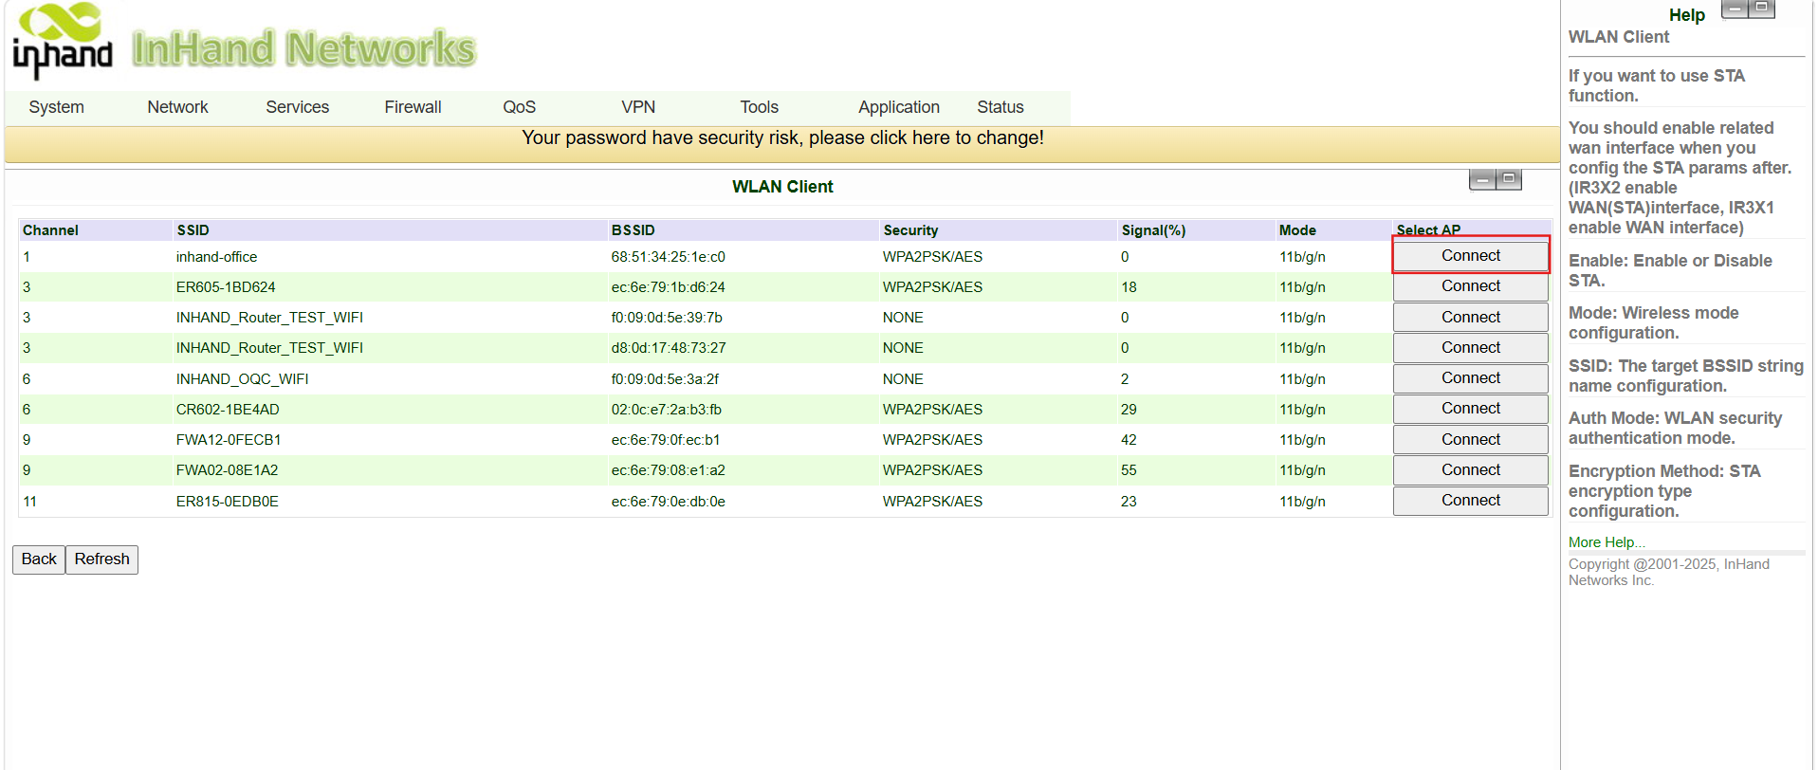Select the SSID text CR602-1BE4AD
This screenshot has height=770, width=1818.
(228, 410)
